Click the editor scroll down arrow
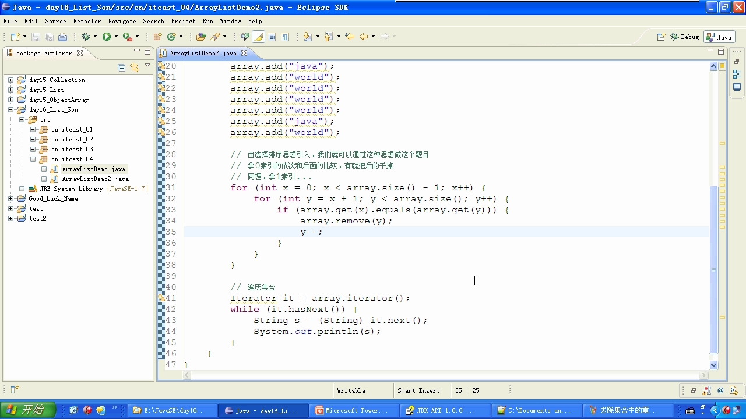746x419 pixels. (714, 365)
